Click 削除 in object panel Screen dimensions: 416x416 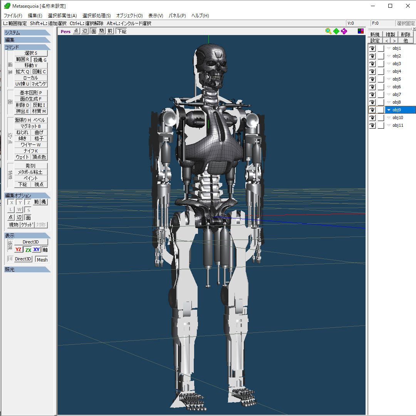(x=406, y=35)
